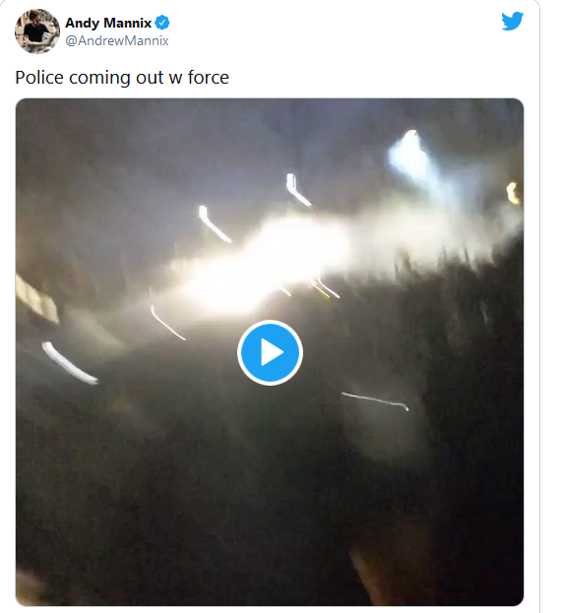Click the yellow light at the video's edge
The width and height of the screenshot is (563, 613).
point(513,193)
